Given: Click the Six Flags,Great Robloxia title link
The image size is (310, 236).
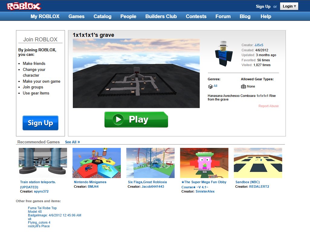Looking at the screenshot, I should [147, 182].
